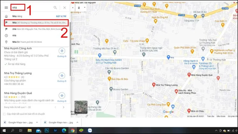Viewport: 238px width, 134px height.
Task: Click the Nhà cô Châu red pin
Action: click(189, 111)
